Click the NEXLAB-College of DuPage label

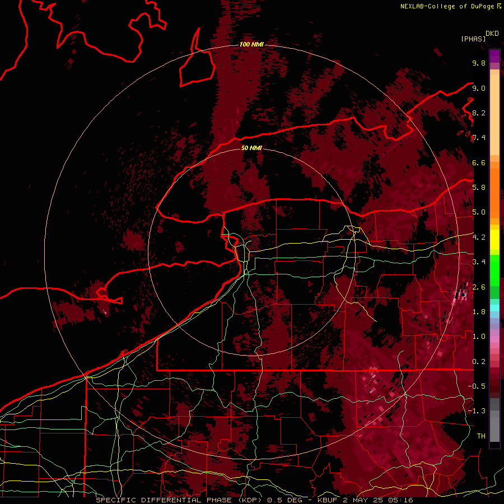pyautogui.click(x=447, y=6)
